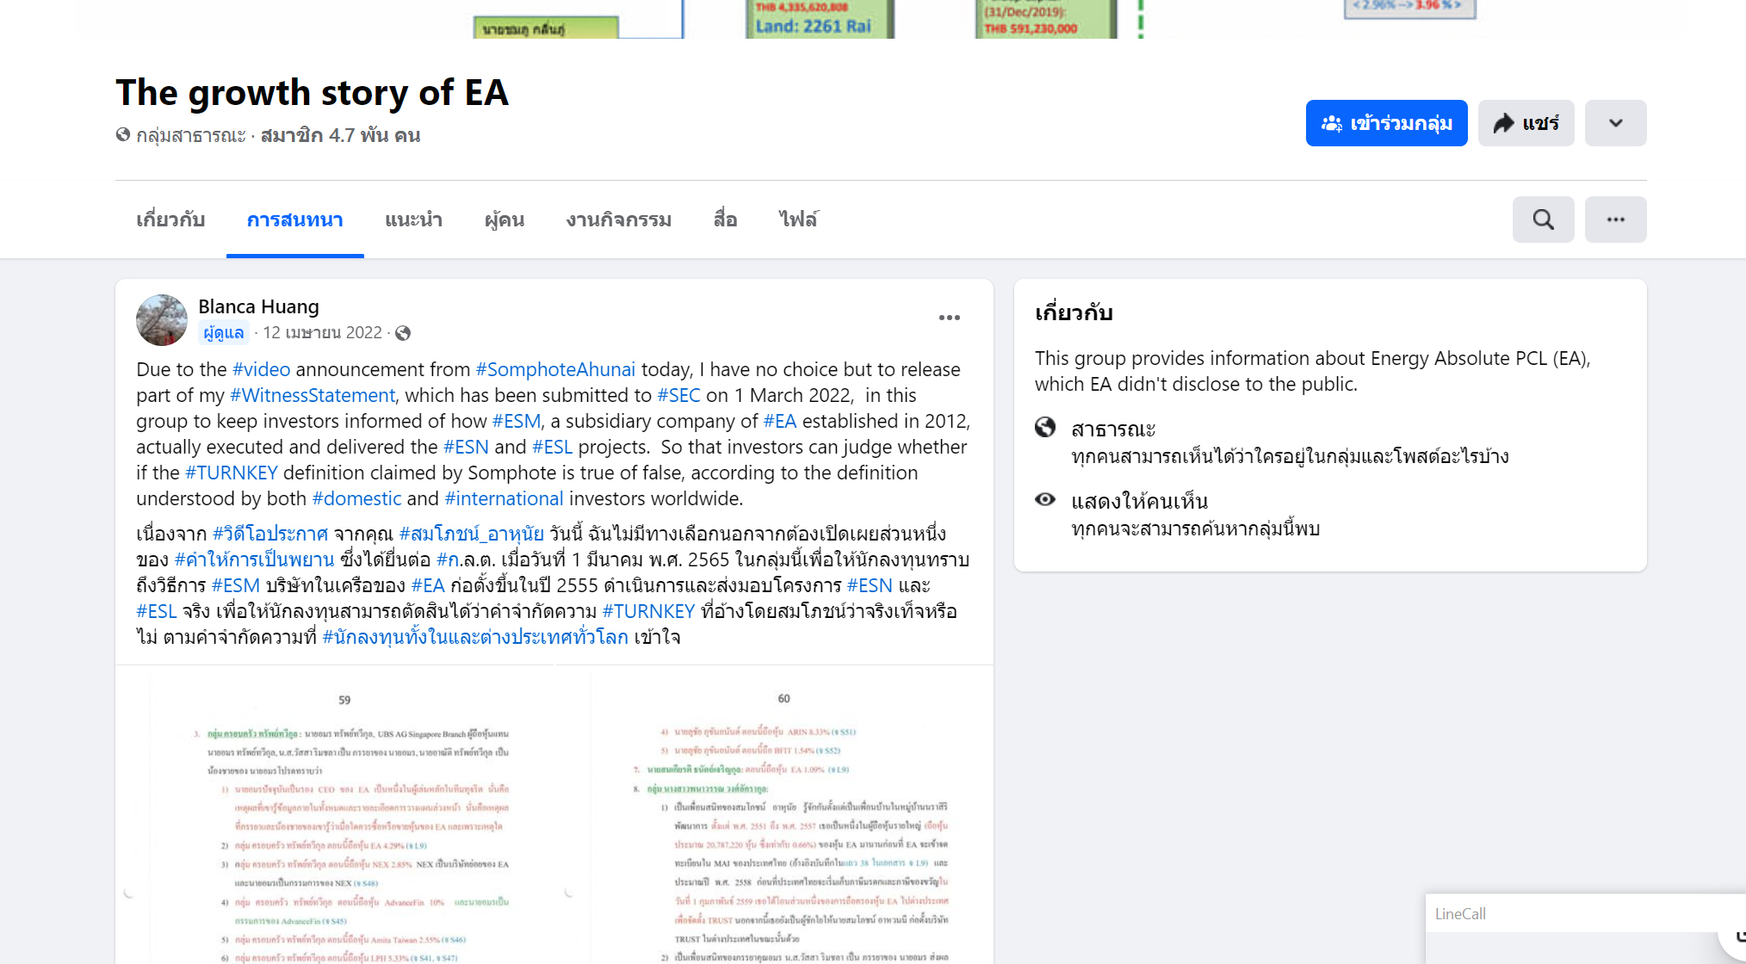Click the ผู้ดูแล admin badge on the post
Screen dimensions: 1746x964
222,333
